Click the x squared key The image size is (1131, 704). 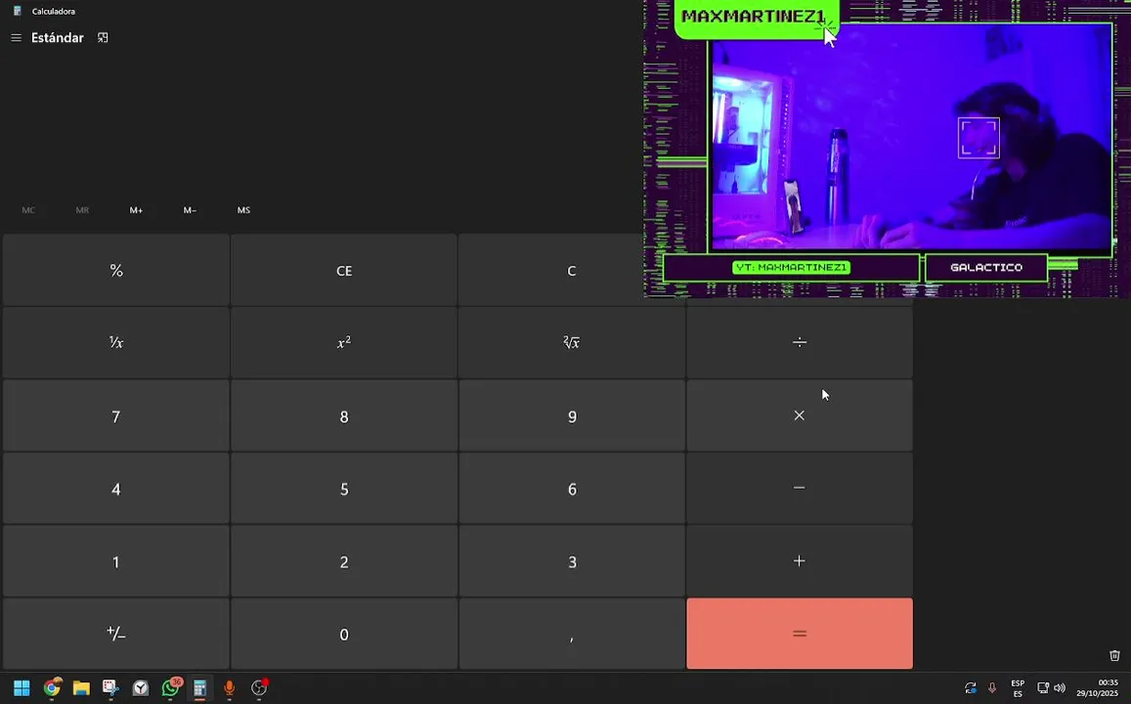[344, 342]
